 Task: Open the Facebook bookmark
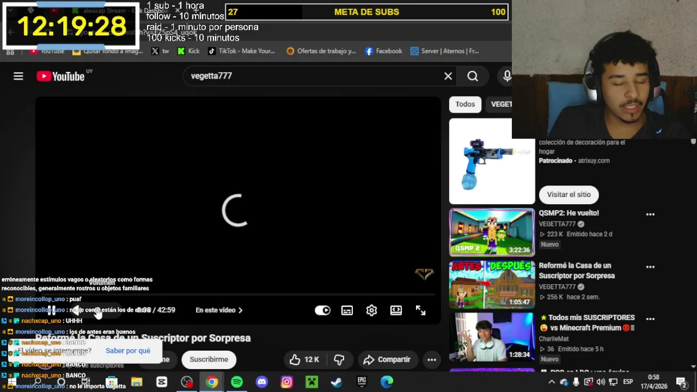pos(384,51)
